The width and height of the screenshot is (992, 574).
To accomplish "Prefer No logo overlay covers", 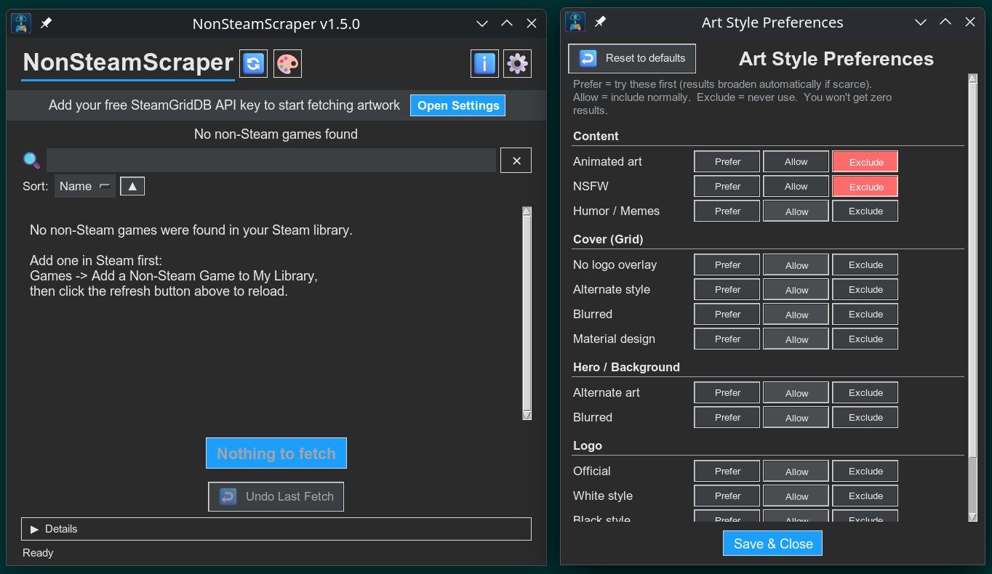I will coord(727,264).
